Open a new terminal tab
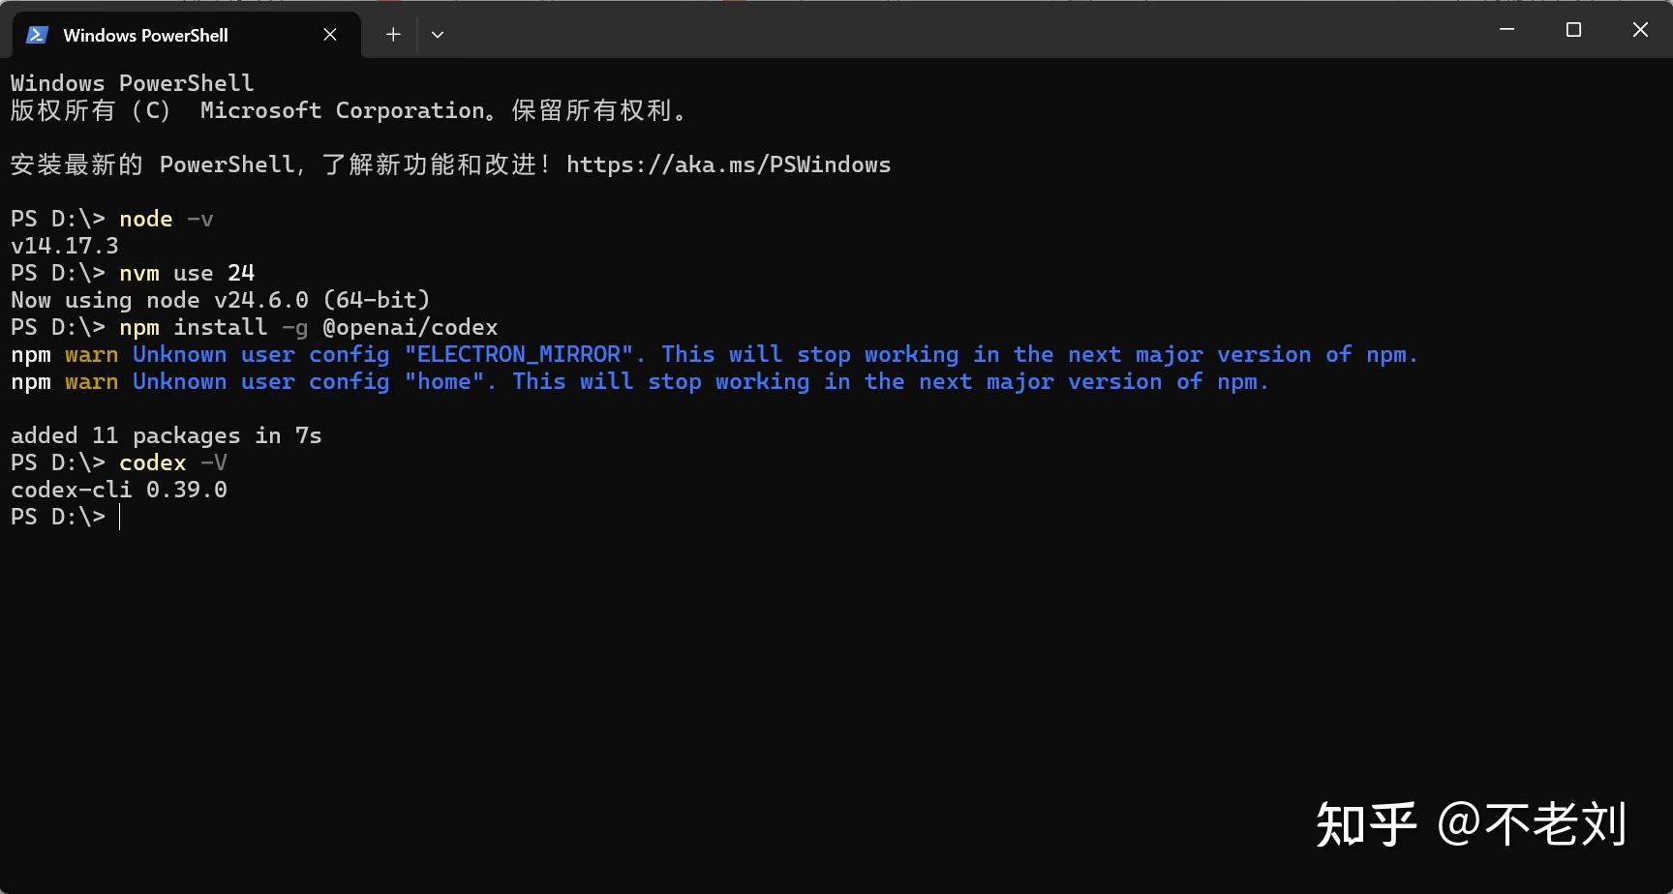Image resolution: width=1673 pixels, height=894 pixels. 393,35
